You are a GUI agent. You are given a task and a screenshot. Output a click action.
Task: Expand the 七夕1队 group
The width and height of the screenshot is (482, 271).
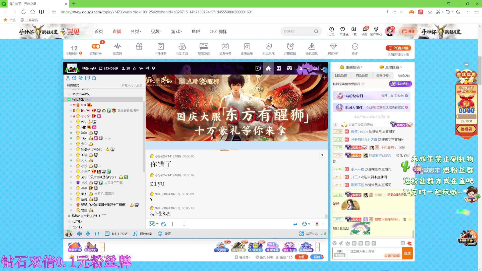point(70,221)
